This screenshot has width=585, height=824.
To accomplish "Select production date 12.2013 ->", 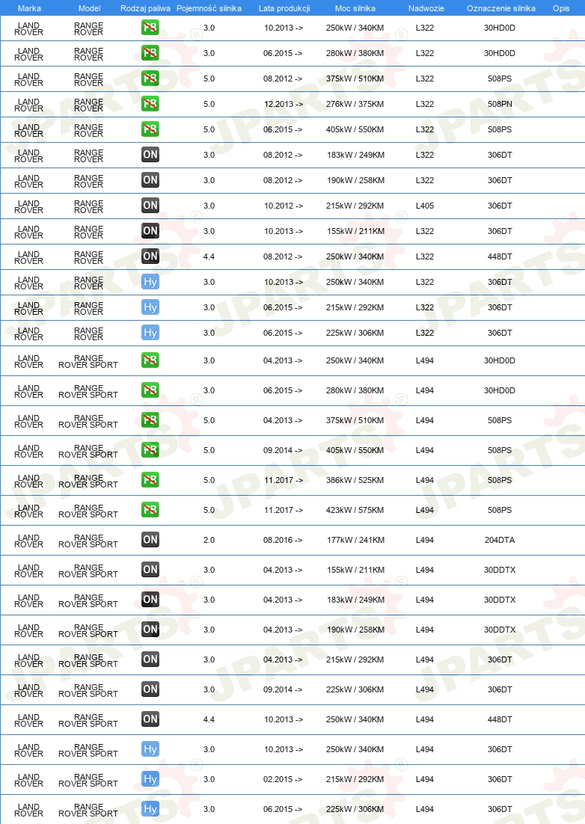I will 284,104.
